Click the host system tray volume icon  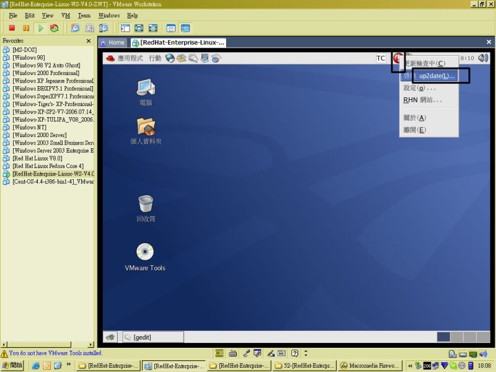click(x=483, y=354)
